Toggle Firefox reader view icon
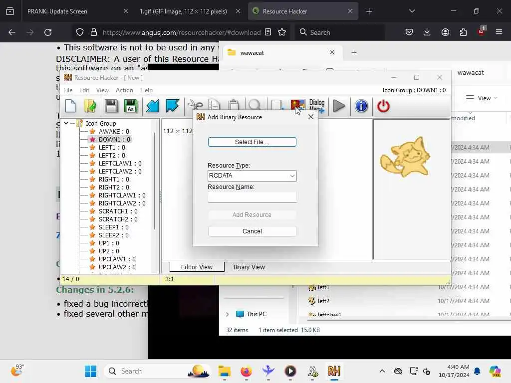 click(268, 32)
